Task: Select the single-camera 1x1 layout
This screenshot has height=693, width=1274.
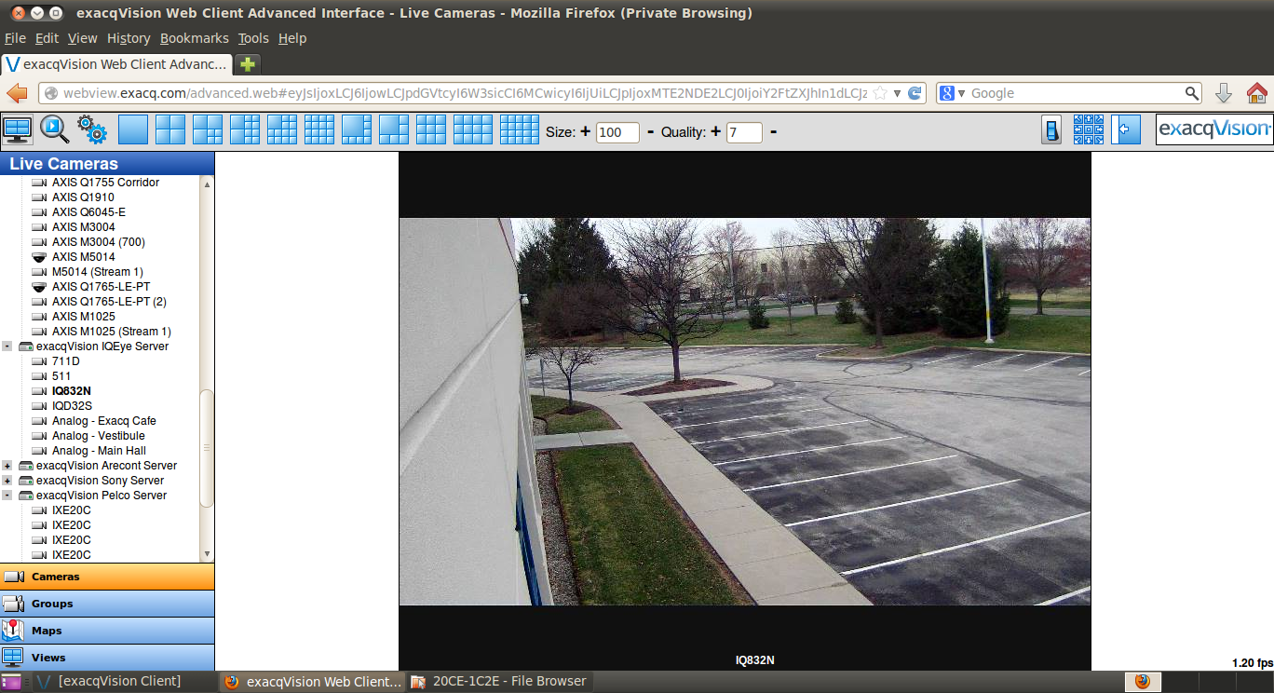Action: tap(133, 129)
